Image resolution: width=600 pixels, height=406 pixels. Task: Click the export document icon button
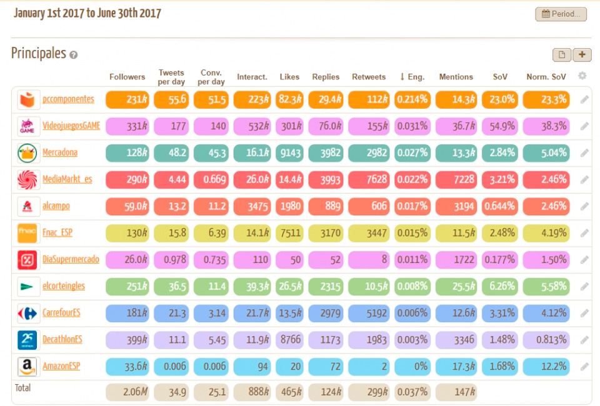[561, 55]
